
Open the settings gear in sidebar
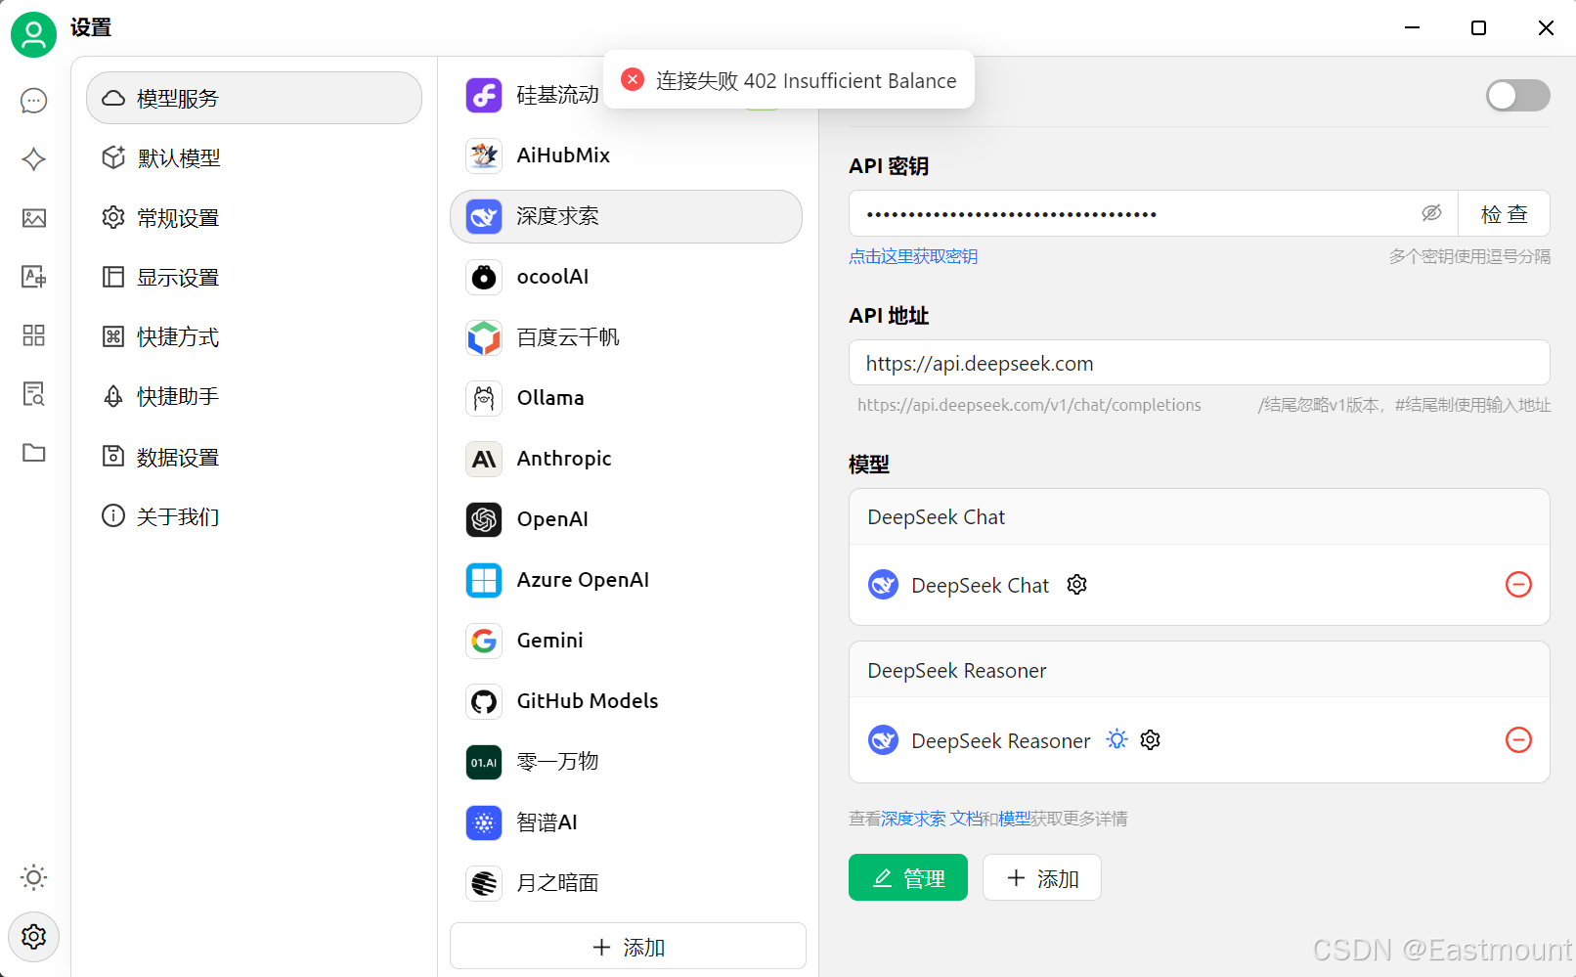[x=34, y=937]
